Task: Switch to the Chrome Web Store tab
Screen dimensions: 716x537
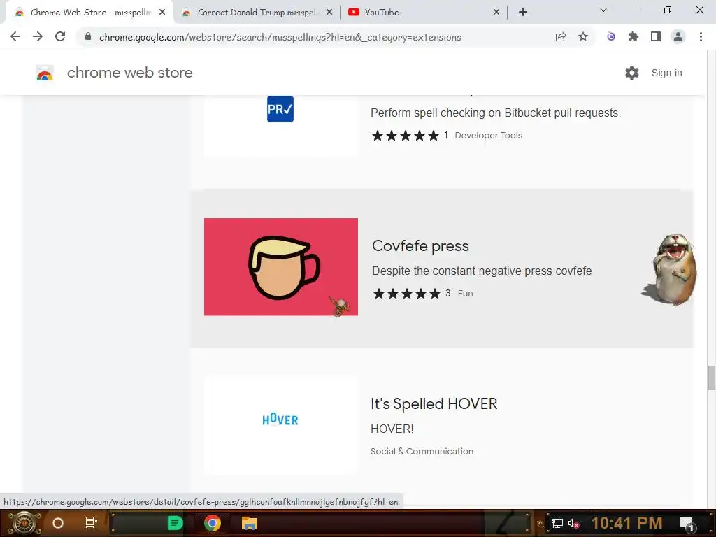Action: pos(89,13)
